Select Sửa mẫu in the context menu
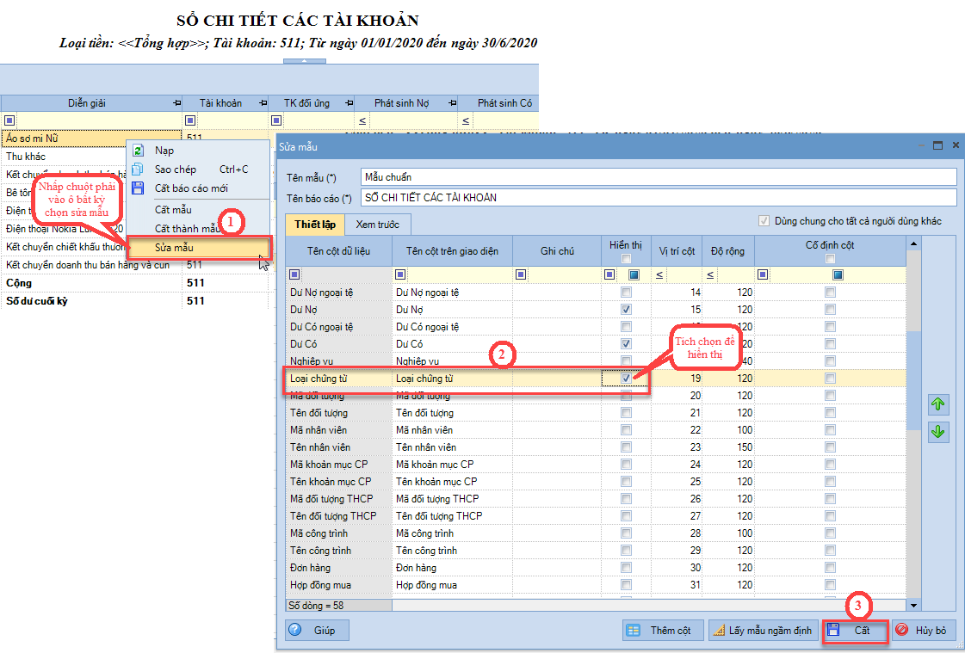 click(198, 248)
